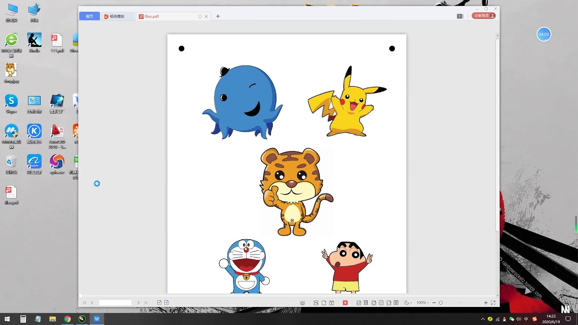Open the Network desktop icon
The height and width of the screenshot is (325, 578).
(x=34, y=12)
